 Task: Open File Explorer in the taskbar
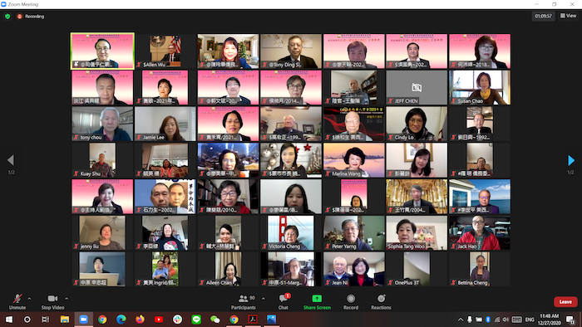click(x=65, y=320)
